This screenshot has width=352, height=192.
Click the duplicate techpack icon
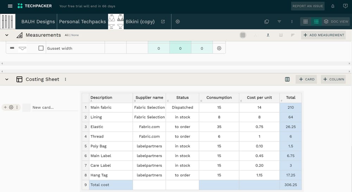tap(266, 21)
